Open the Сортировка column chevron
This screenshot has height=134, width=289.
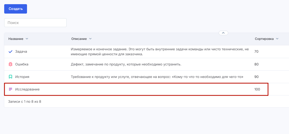point(277,39)
